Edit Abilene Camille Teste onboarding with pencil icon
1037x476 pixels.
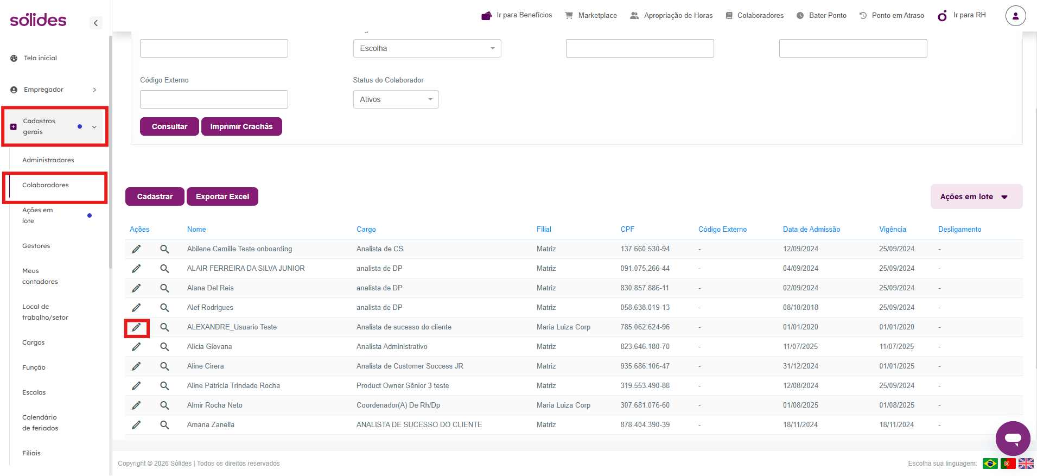136,249
